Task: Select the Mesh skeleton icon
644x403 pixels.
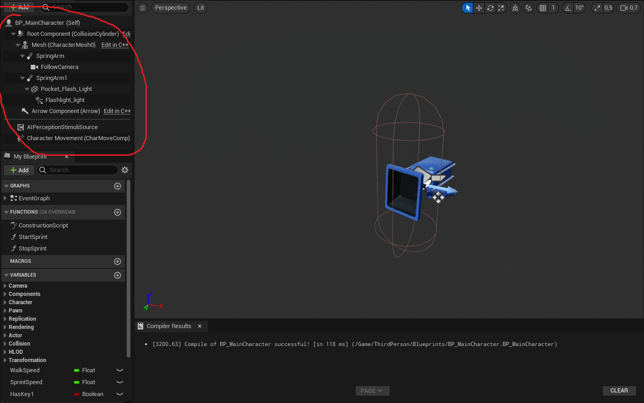Action: point(25,45)
